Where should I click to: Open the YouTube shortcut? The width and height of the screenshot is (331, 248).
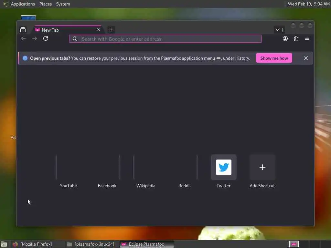68,172
